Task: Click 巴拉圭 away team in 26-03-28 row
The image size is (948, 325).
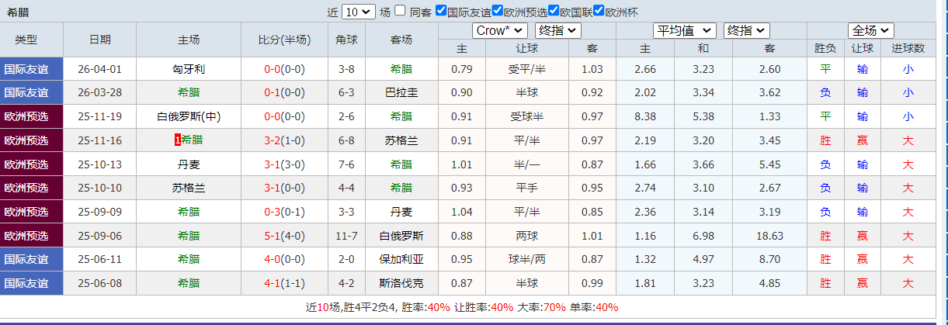Action: (x=401, y=92)
